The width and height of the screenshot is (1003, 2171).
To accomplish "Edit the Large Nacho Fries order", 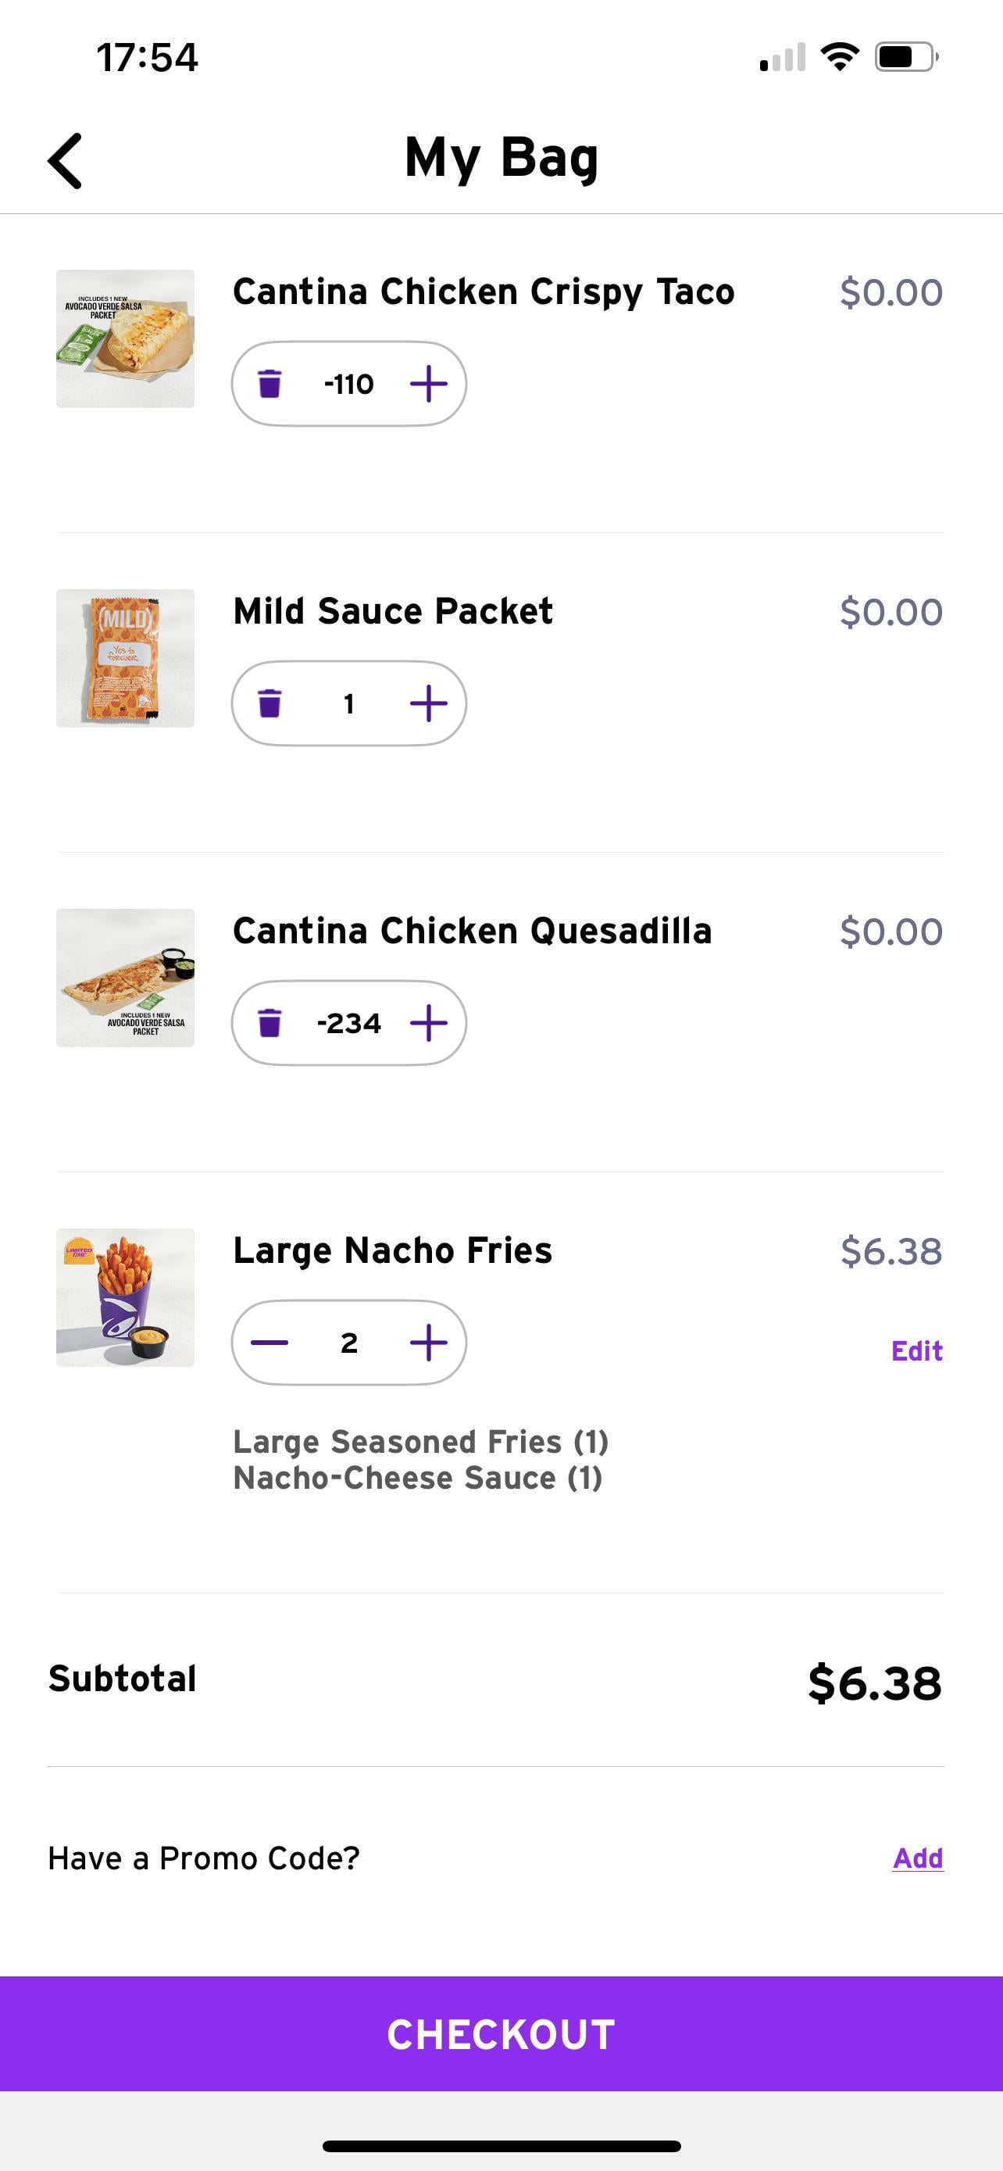I will [x=916, y=1351].
